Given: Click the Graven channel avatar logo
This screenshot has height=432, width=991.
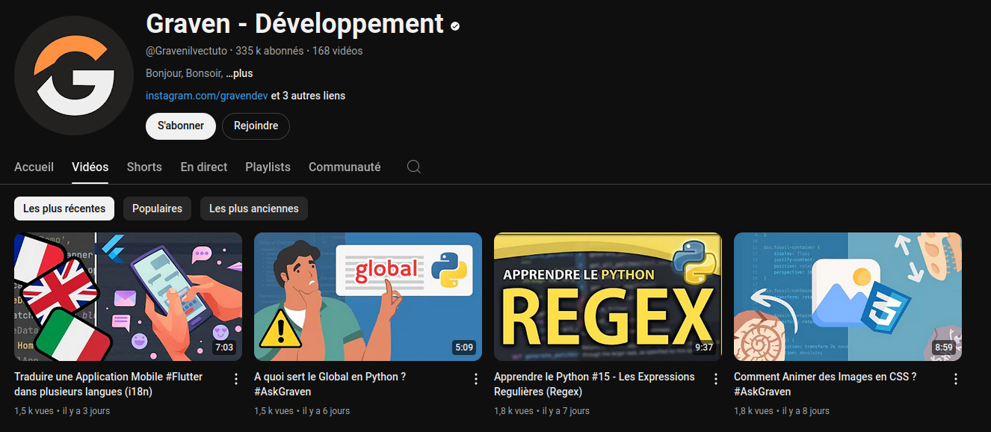Looking at the screenshot, I should pyautogui.click(x=74, y=75).
